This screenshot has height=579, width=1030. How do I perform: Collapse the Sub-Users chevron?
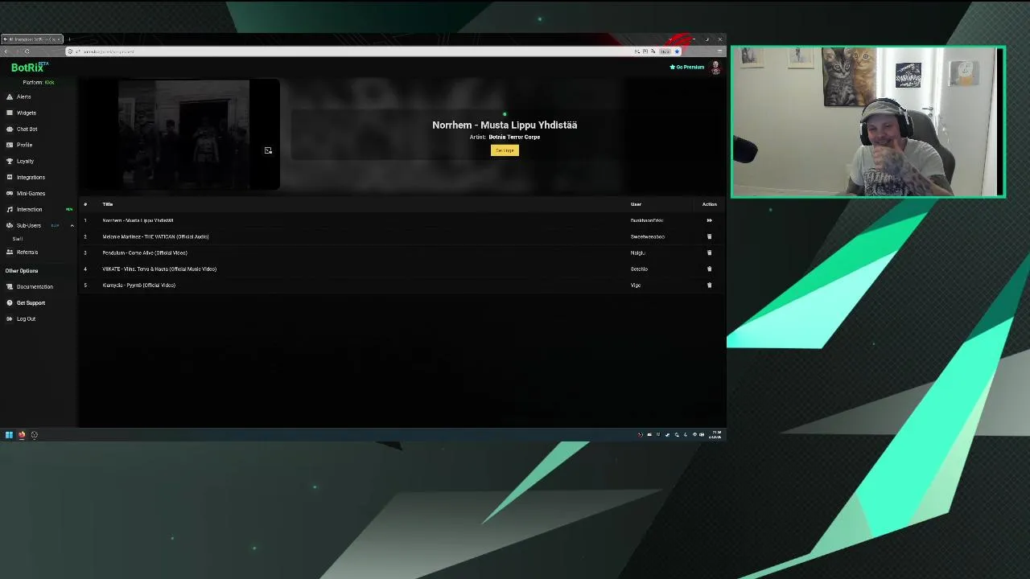coord(72,225)
